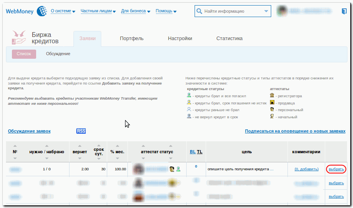Select the Список sub-tab
Image resolution: width=353 pixels, height=208 pixels.
pyautogui.click(x=24, y=54)
